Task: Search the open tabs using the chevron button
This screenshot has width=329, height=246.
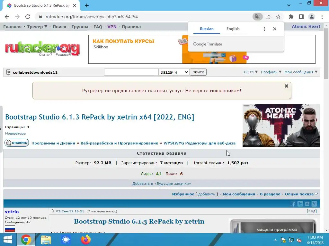Action: point(289,5)
